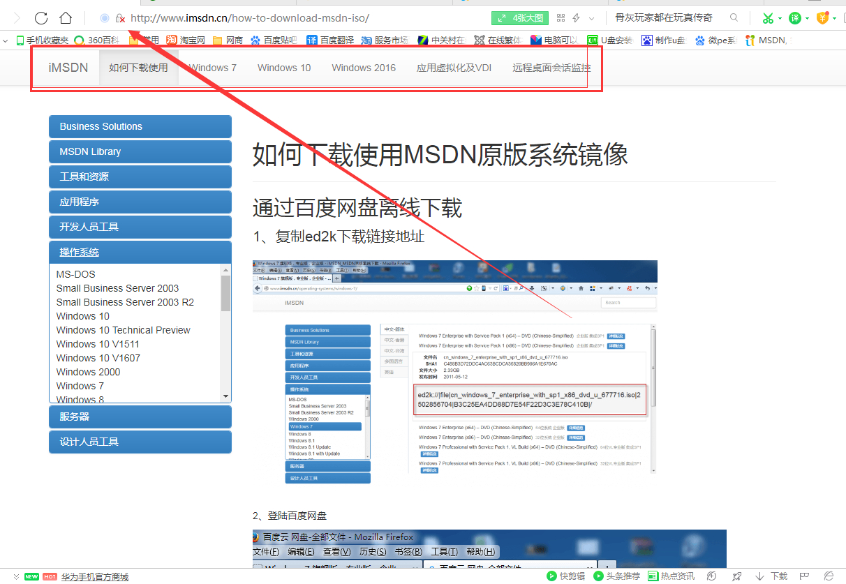The width and height of the screenshot is (846, 584).
Task: Select Windows 2000 in the list
Action: [89, 372]
